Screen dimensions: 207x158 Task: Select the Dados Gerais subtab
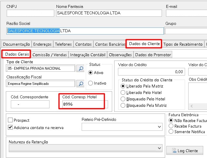[17, 54]
